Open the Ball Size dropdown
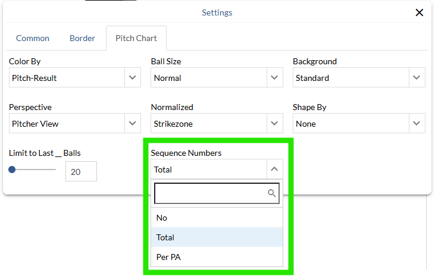The image size is (435, 276). click(208, 78)
